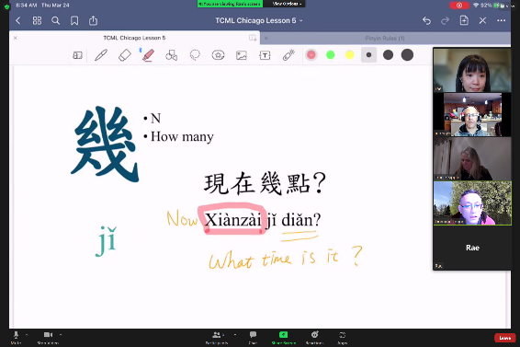Redo the last action
This screenshot has width=520, height=347.
(445, 20)
